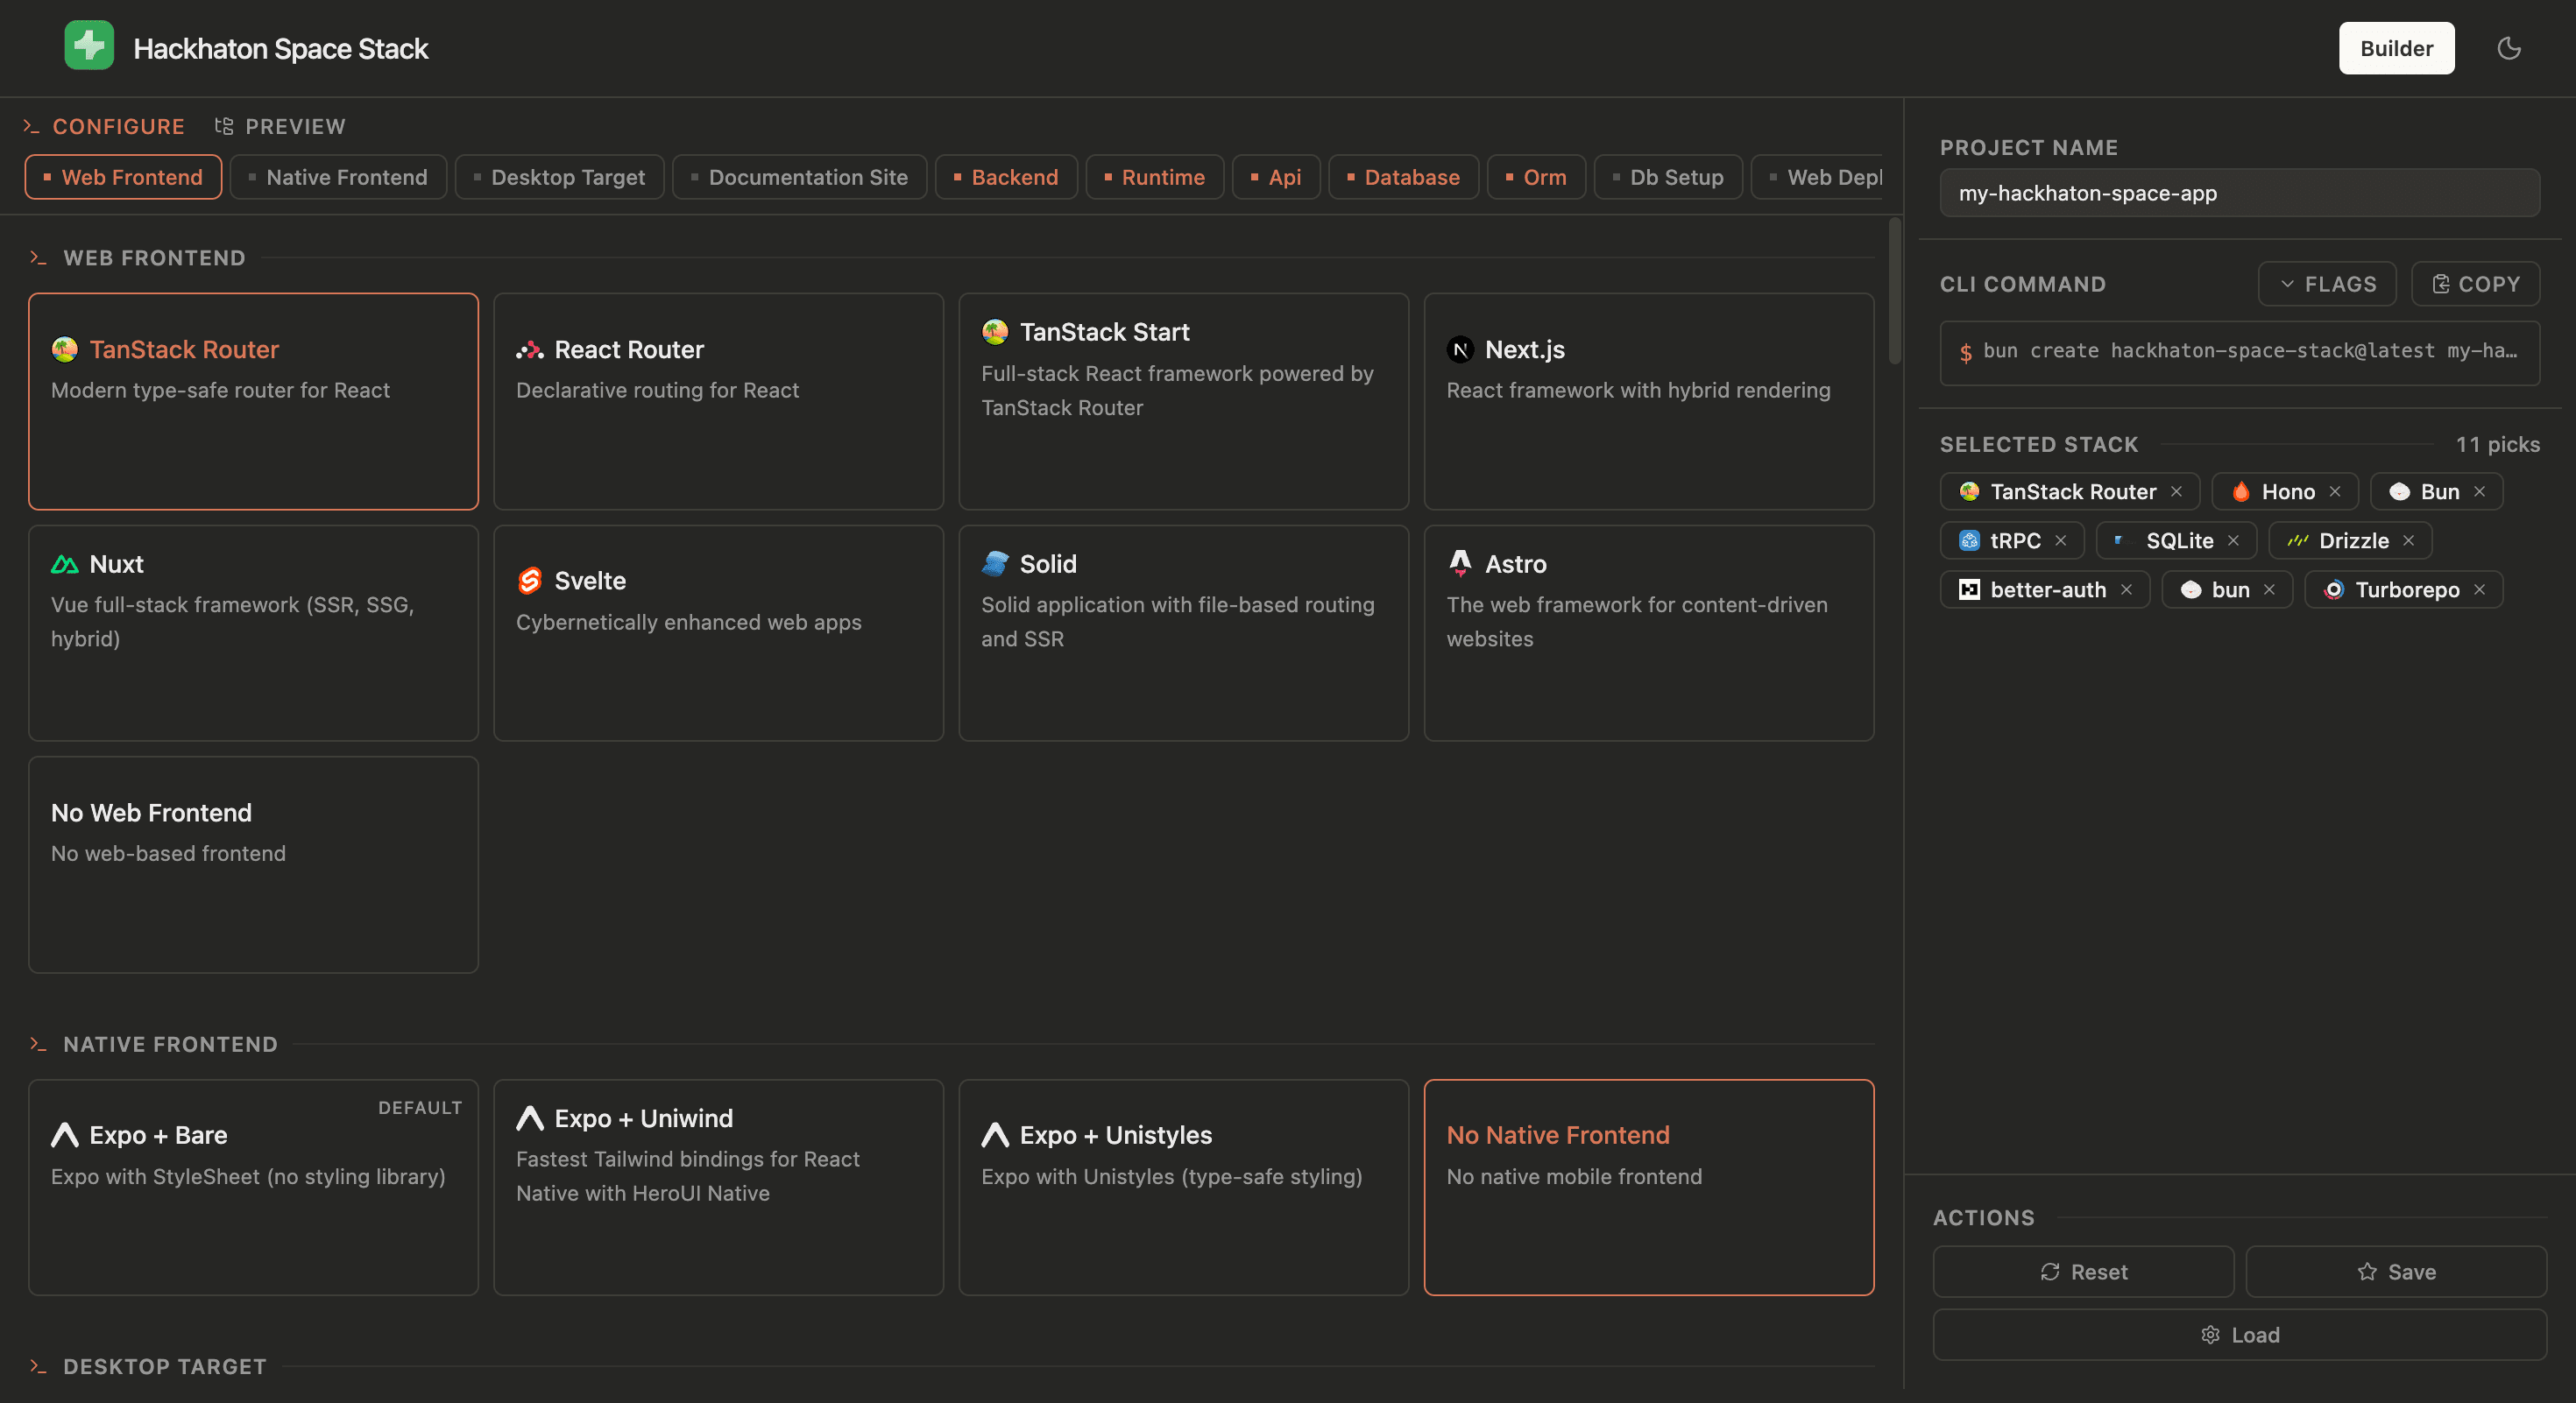Image resolution: width=2576 pixels, height=1403 pixels.
Task: Open the Builder button in header
Action: [2396, 48]
